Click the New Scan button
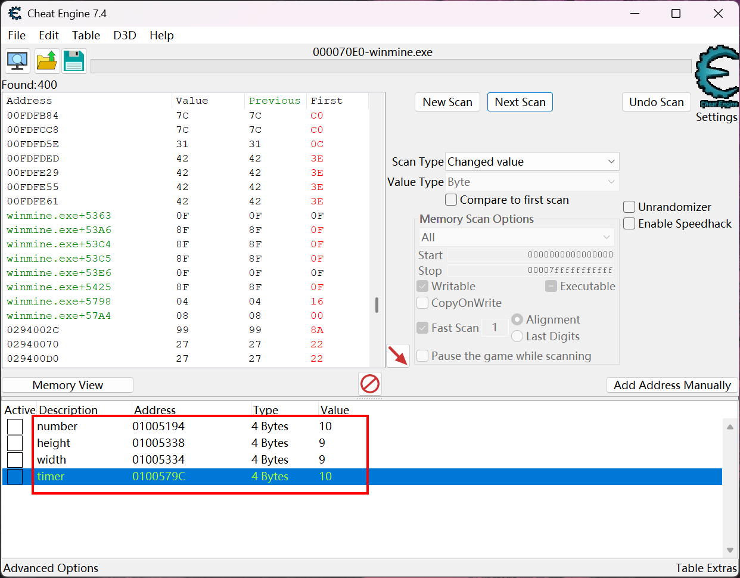The image size is (740, 578). point(447,102)
